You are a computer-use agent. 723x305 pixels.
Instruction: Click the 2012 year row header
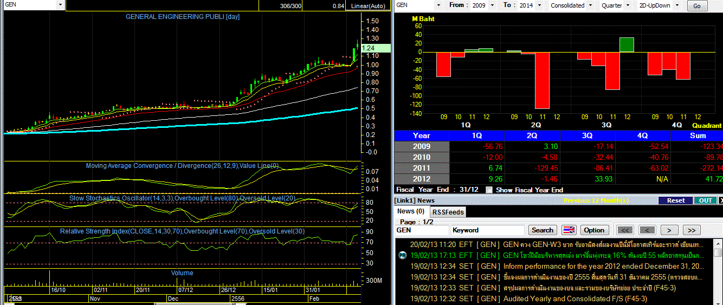[422, 179]
